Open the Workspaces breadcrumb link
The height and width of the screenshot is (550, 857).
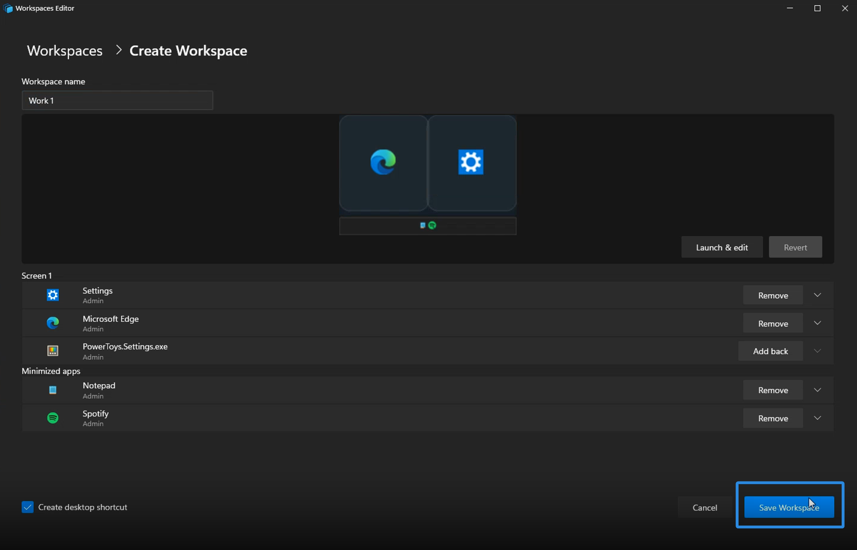click(x=64, y=51)
